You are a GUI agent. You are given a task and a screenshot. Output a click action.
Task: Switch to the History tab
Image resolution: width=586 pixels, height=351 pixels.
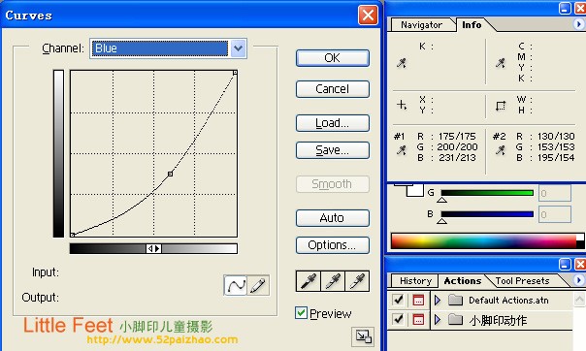tap(415, 281)
